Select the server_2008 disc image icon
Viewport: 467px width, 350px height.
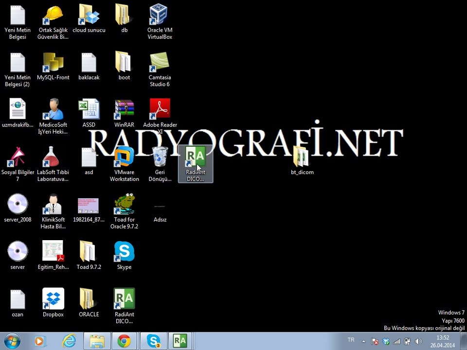point(18,208)
